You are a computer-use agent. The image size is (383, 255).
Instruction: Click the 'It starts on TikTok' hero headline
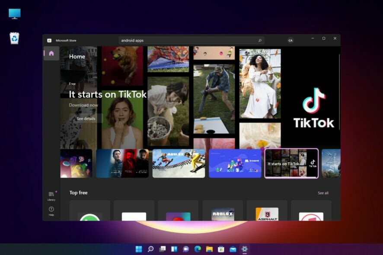click(108, 94)
